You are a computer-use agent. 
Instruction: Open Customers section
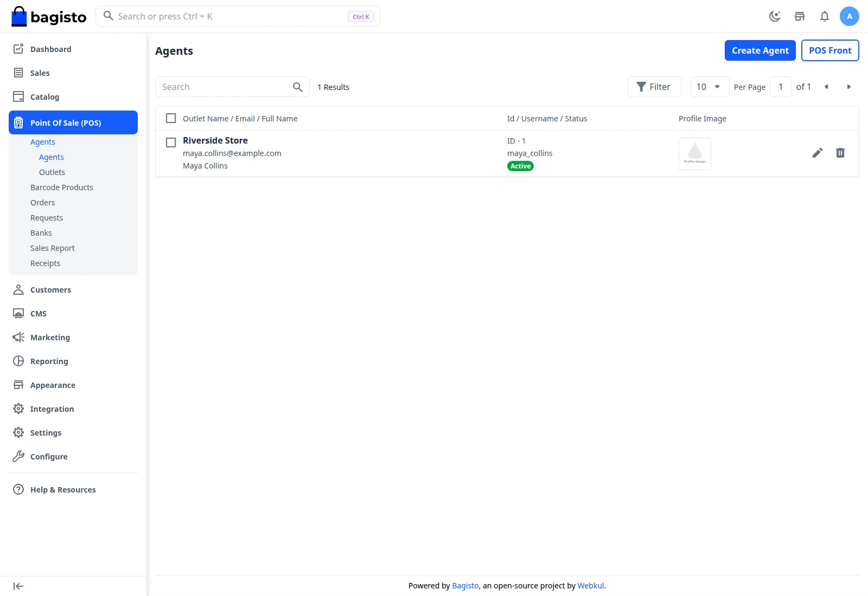coord(73,289)
